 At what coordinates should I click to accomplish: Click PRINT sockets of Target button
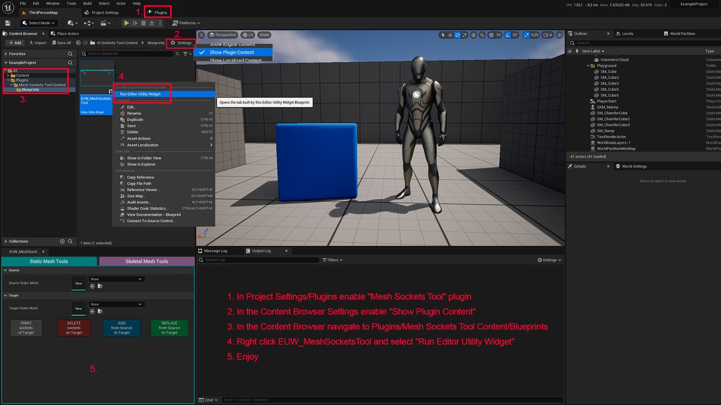(26, 328)
